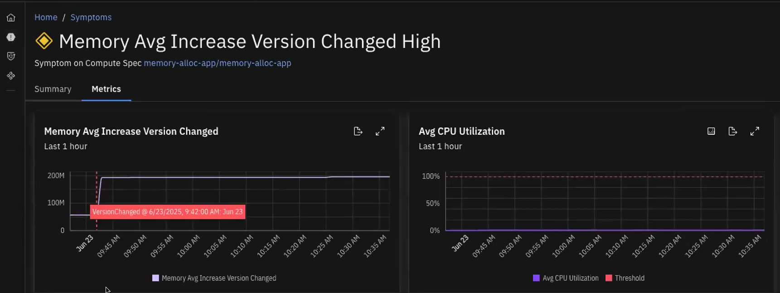Click Last 1 hour under the memory chart title
This screenshot has width=780, height=293.
point(66,146)
